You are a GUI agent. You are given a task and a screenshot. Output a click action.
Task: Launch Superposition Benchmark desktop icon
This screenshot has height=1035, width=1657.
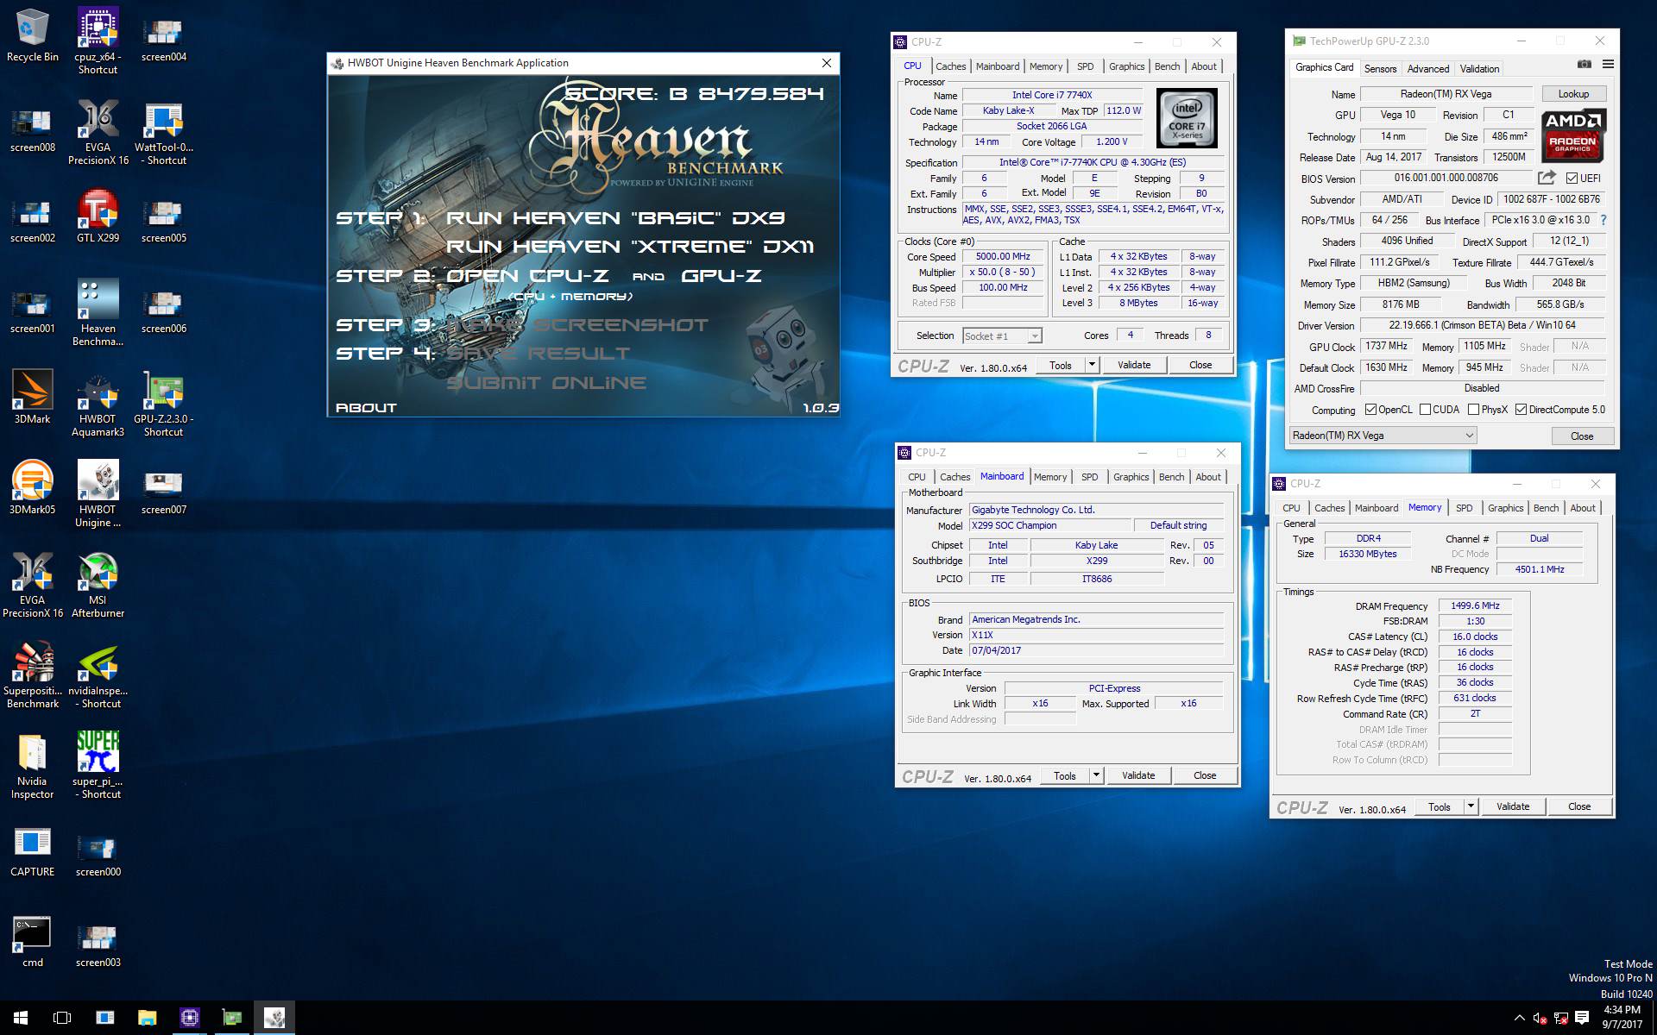[x=33, y=675]
